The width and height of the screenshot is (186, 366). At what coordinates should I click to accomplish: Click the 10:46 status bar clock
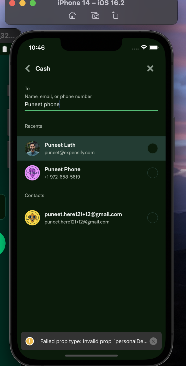(37, 48)
